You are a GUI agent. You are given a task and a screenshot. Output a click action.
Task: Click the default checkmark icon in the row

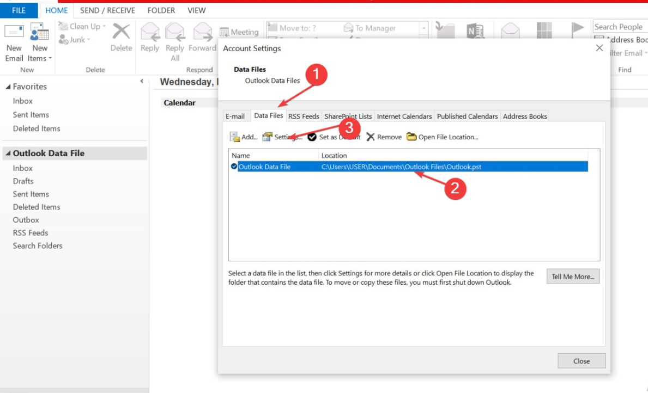(234, 167)
